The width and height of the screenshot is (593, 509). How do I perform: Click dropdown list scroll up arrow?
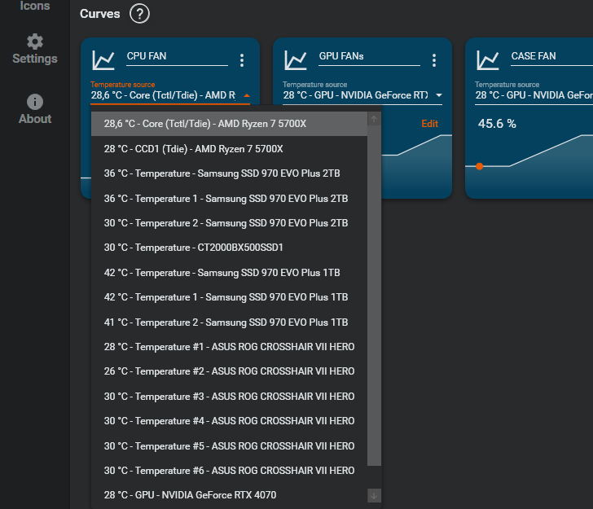[x=374, y=119]
